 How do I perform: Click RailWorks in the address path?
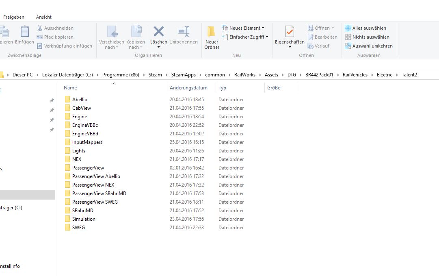245,75
